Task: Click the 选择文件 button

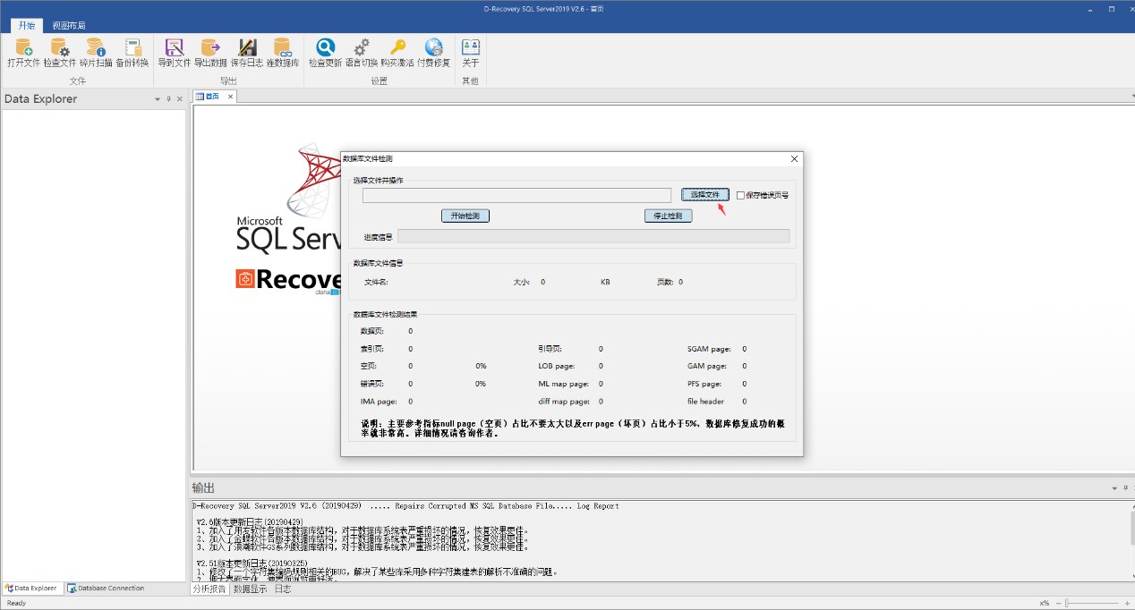Action: [x=705, y=194]
